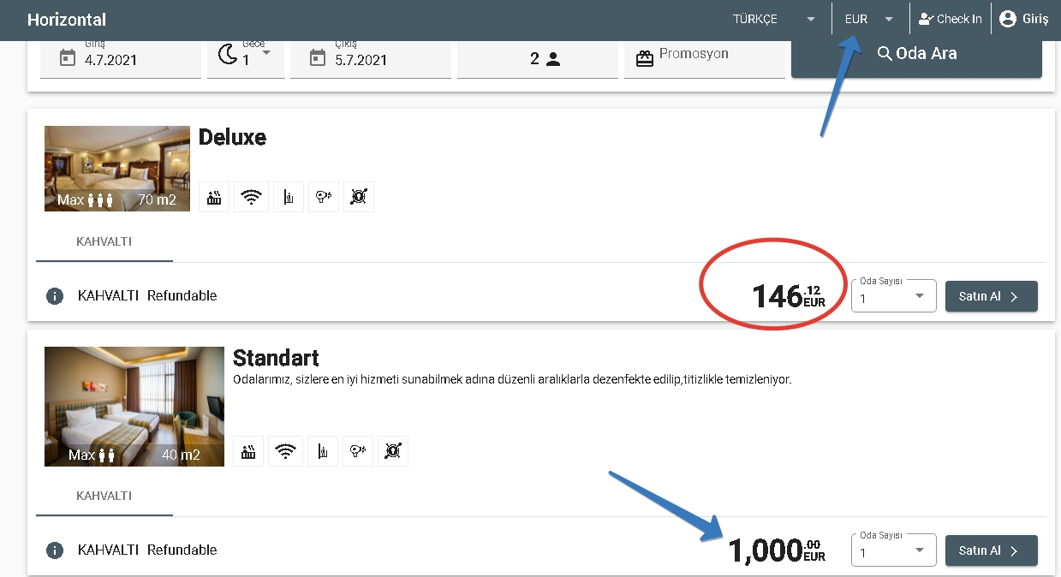Click the Promosyon code input field
This screenshot has width=1061, height=577.
click(704, 57)
